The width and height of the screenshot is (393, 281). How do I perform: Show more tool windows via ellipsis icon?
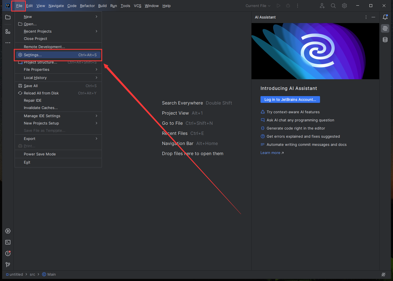click(8, 42)
